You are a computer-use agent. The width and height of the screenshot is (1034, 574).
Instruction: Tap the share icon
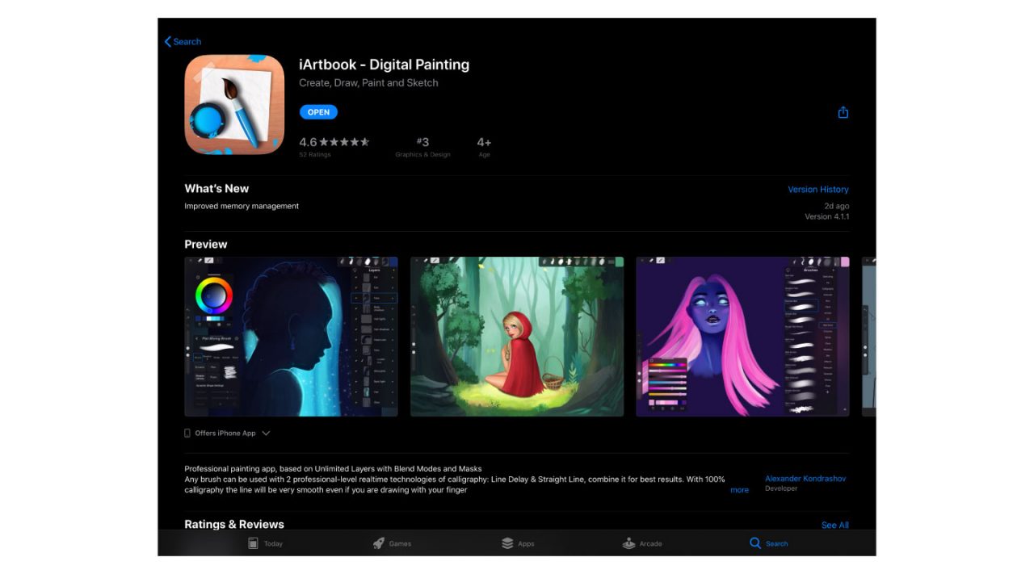tap(843, 112)
